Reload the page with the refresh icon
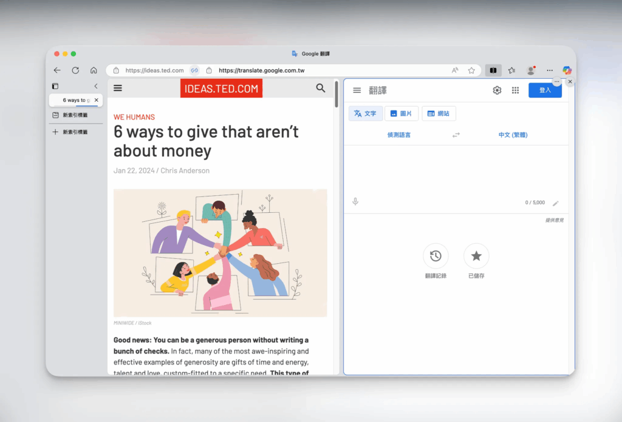The width and height of the screenshot is (622, 422). [75, 70]
